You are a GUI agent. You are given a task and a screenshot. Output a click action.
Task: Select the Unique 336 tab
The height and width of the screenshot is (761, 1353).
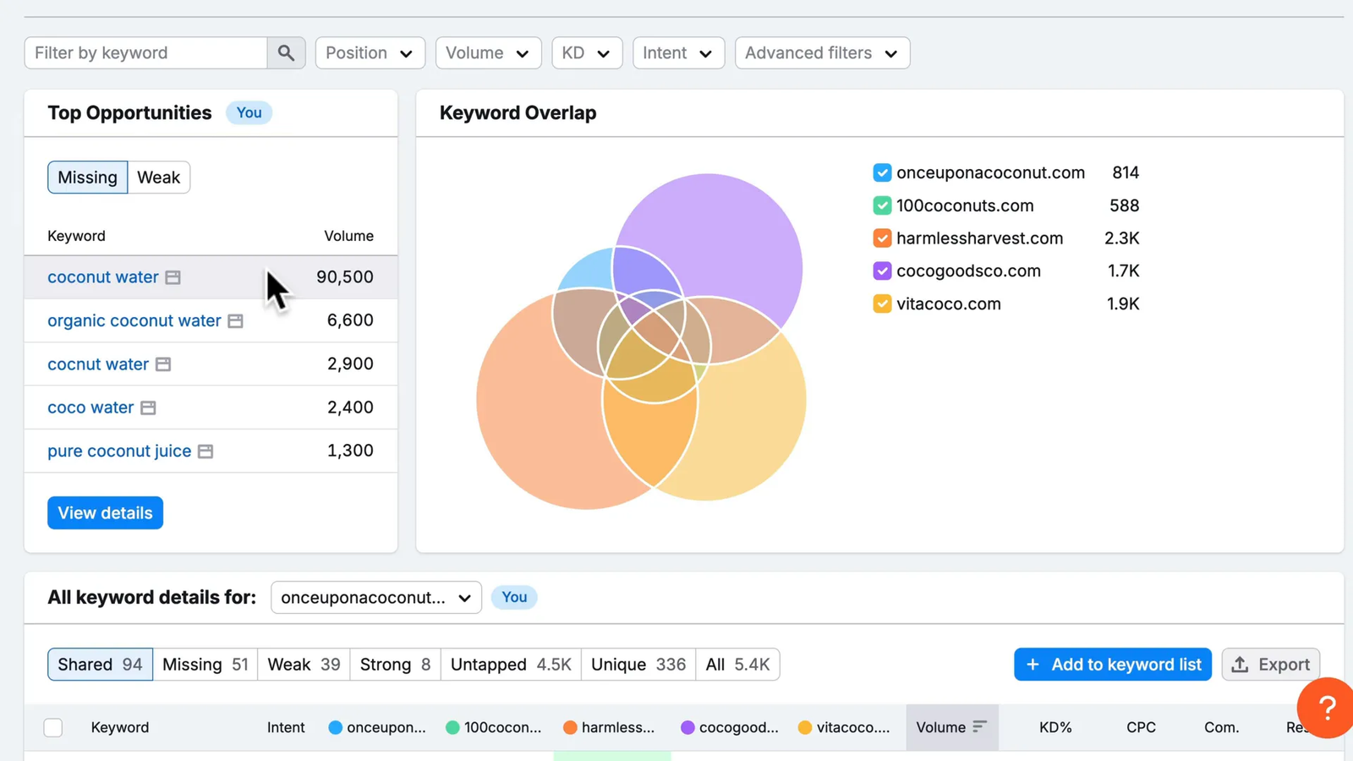(638, 665)
